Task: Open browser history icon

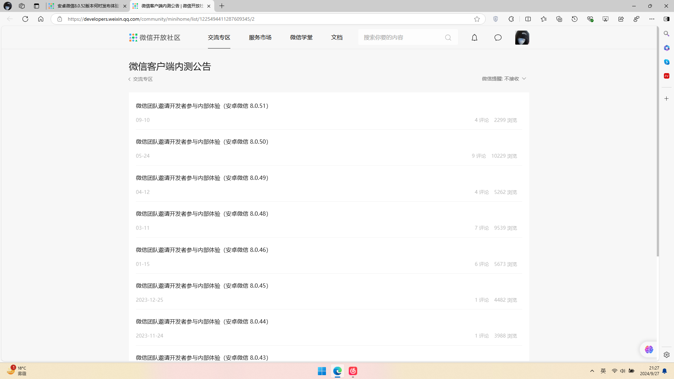Action: tap(575, 19)
